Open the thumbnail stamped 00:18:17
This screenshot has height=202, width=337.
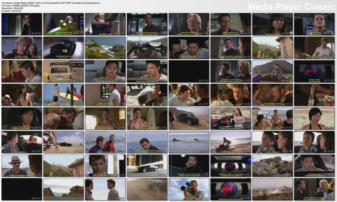tap(189, 95)
